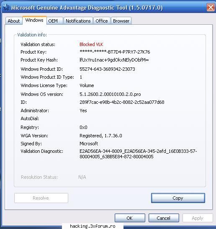Click the Cancel button
216x229 pixels.
pos(164,218)
